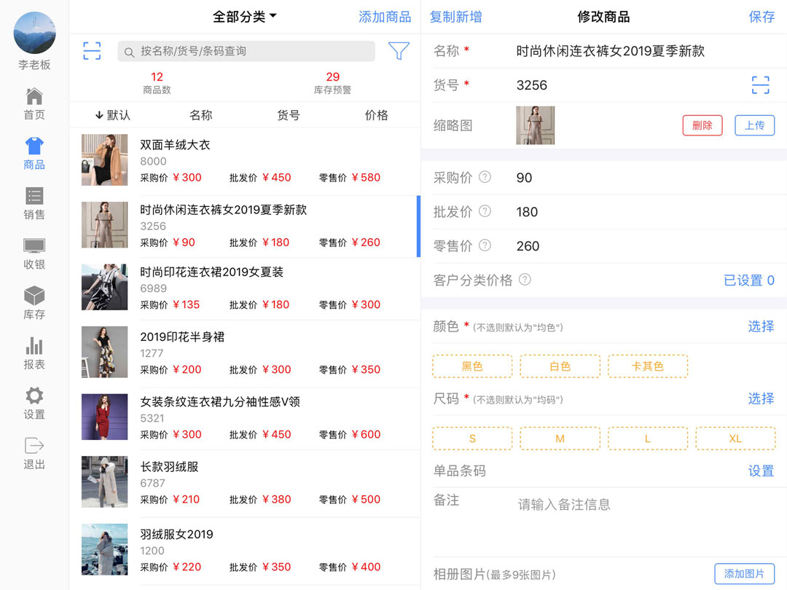The width and height of the screenshot is (787, 590).
Task: Tap the scan icon in 货号 row
Action: coord(760,84)
